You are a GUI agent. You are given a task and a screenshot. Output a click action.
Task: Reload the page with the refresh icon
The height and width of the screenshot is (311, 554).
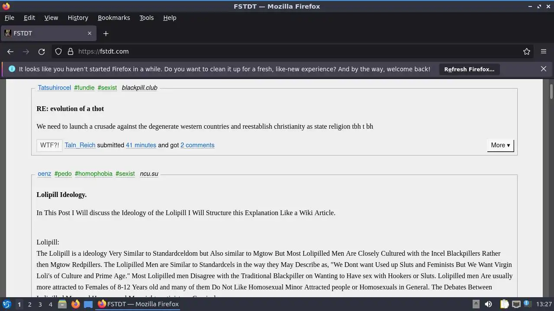tap(42, 51)
